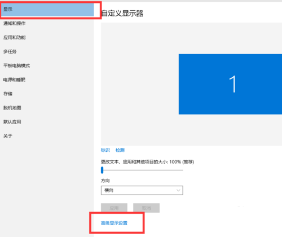Open the 多任务 settings
The height and width of the screenshot is (237, 282).
point(10,51)
